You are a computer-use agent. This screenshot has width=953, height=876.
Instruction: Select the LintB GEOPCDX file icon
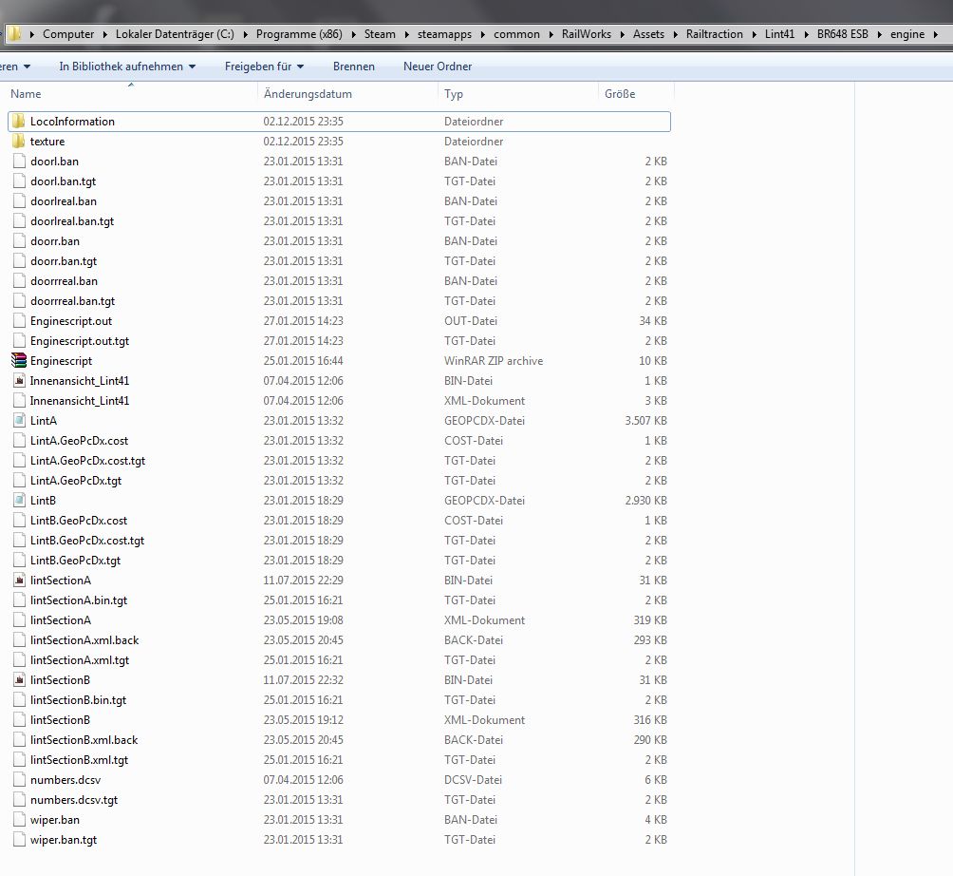pos(19,501)
